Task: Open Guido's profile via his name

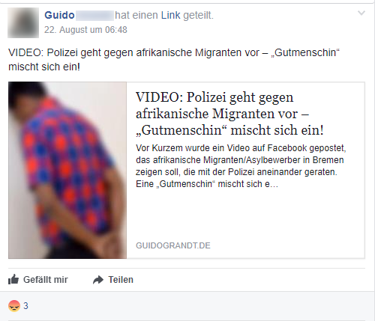Action: click(x=59, y=15)
